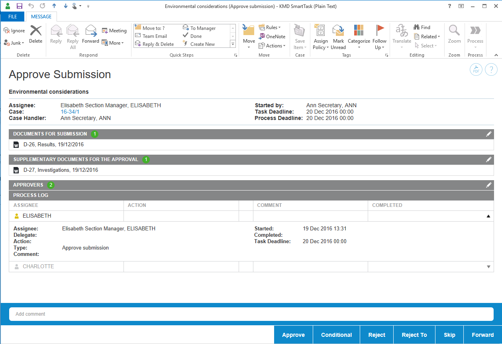
Task: Edit Approvers section using pencil icon
Action: pyautogui.click(x=489, y=185)
